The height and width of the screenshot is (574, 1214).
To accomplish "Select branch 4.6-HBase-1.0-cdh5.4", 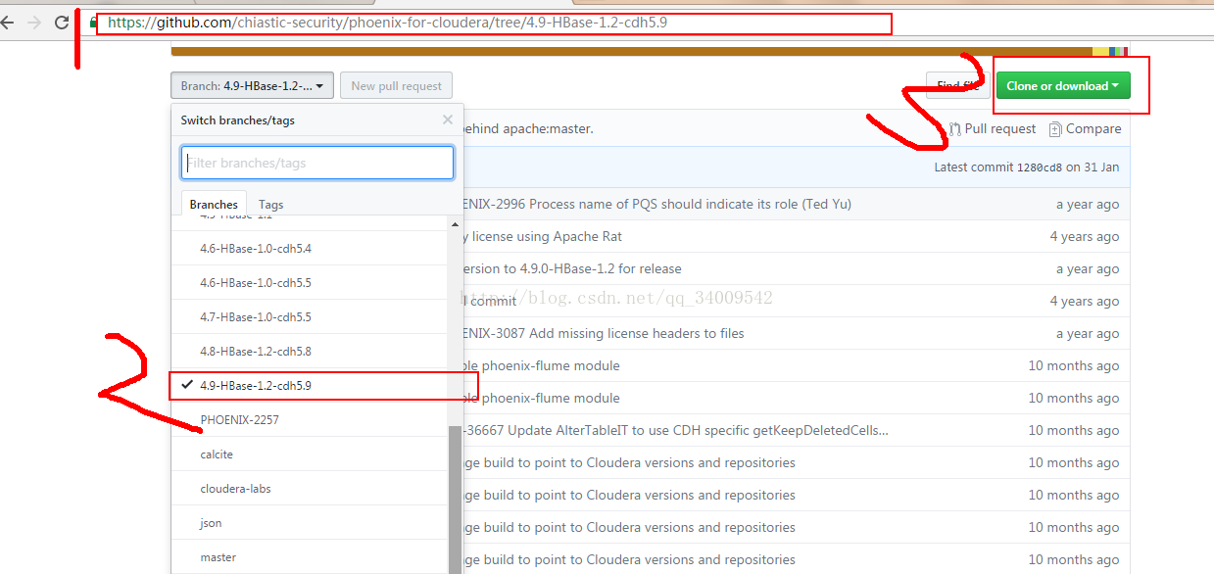I will click(x=311, y=249).
